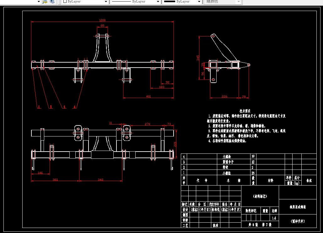Open the layer list dropdown arrow
323x233 pixels.
(39, 2)
